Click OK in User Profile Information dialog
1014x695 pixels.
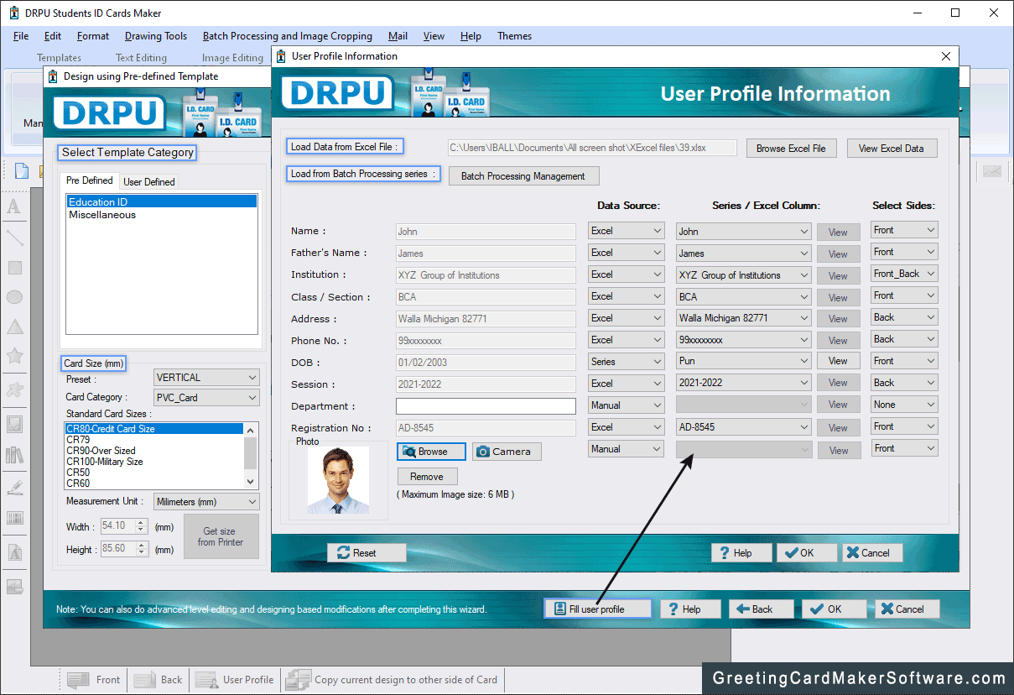tap(807, 553)
